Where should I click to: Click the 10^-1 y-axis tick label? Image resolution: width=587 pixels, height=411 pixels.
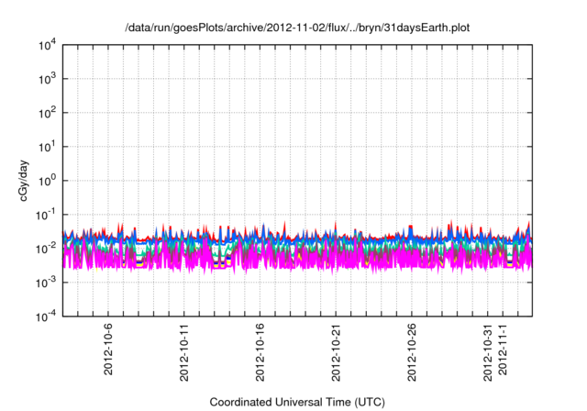pyautogui.click(x=46, y=215)
